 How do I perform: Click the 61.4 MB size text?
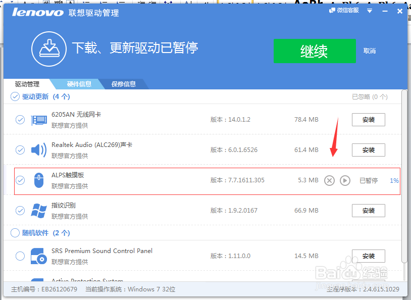pos(306,150)
